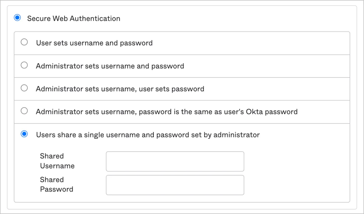This screenshot has width=364, height=214.
Task: Click the 'Secure Web Authentication' label text
Action: pyautogui.click(x=74, y=18)
